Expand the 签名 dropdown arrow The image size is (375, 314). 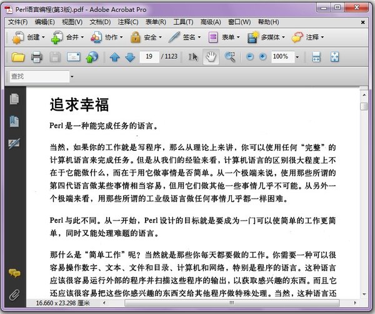coord(199,38)
